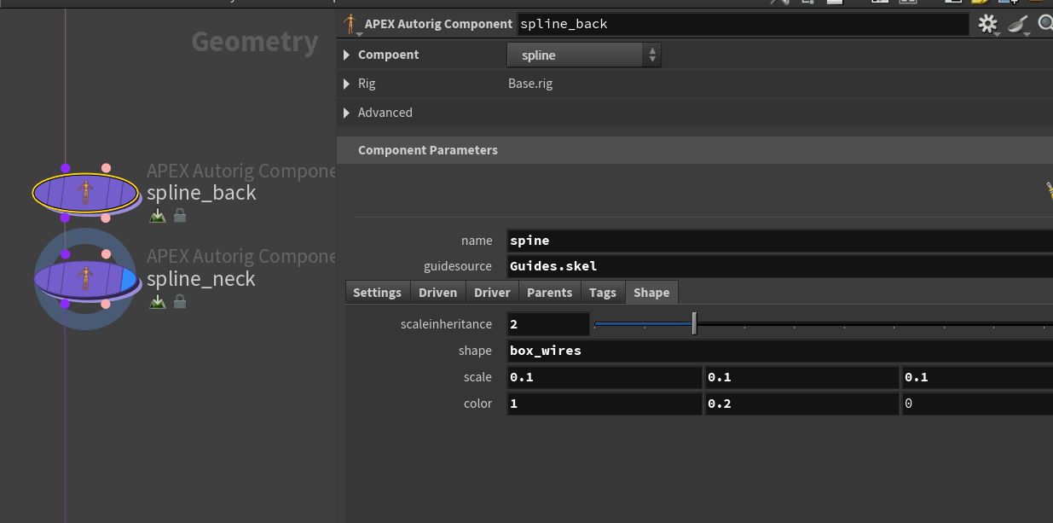The image size is (1053, 523).
Task: Click the color green field showing 0.2
Action: point(802,404)
